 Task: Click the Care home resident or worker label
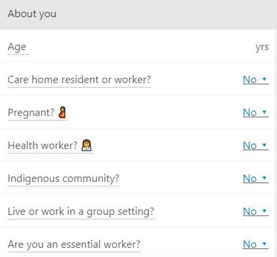[79, 80]
